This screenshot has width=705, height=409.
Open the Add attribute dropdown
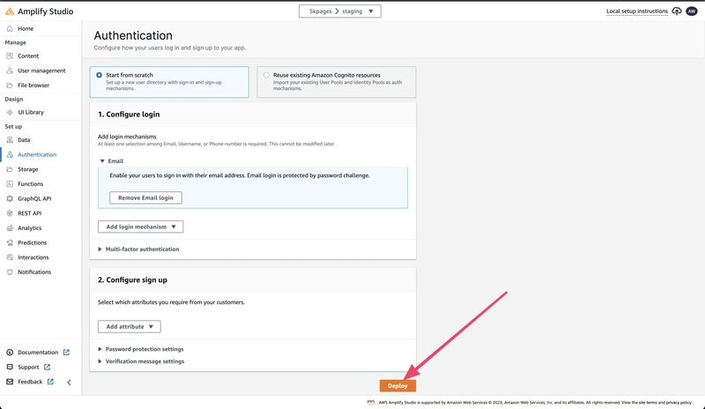pyautogui.click(x=129, y=327)
